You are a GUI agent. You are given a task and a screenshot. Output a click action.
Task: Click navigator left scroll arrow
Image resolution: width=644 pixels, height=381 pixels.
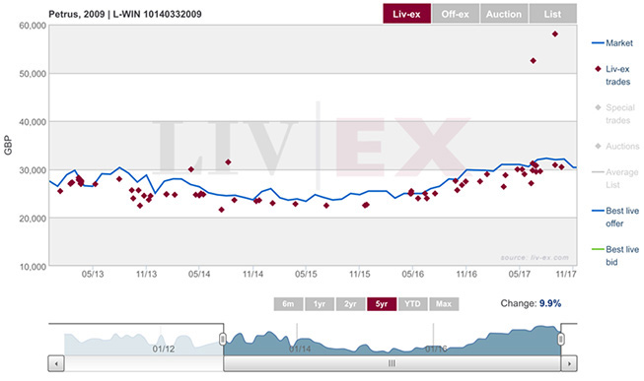56,364
